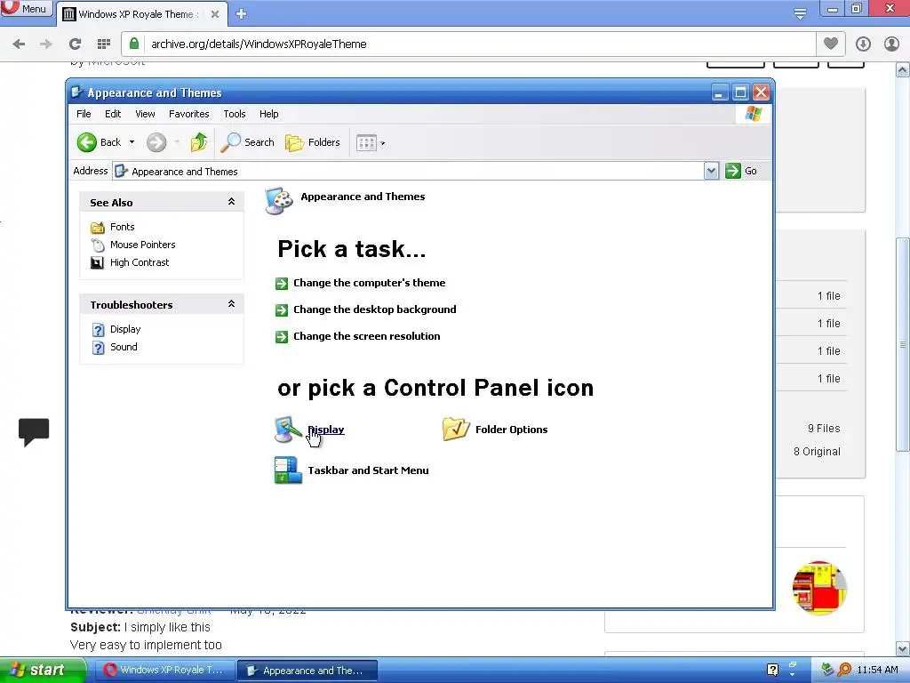Open the Tools menu

pos(235,114)
